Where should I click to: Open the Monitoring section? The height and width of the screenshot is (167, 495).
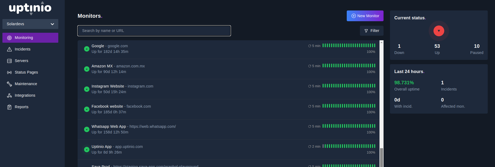pyautogui.click(x=30, y=38)
